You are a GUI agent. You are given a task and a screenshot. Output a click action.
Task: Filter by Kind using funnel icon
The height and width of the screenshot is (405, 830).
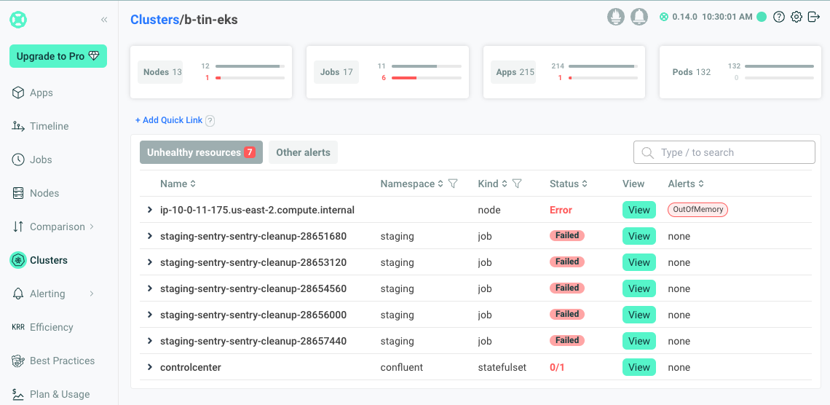(517, 184)
